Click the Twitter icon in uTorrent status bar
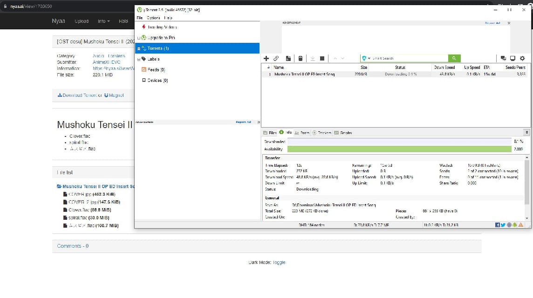533x298 pixels. [x=503, y=225]
